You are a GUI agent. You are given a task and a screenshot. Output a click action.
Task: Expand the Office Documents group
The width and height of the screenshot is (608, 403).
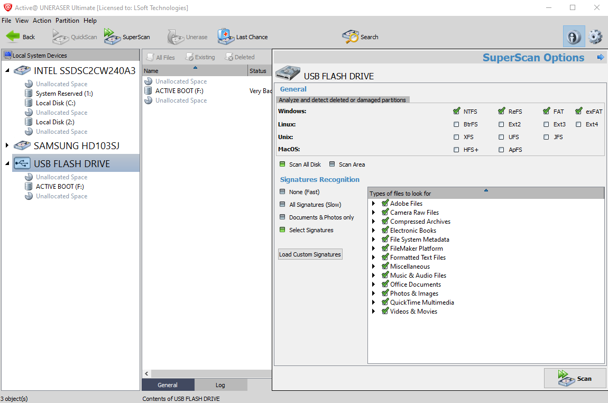373,284
